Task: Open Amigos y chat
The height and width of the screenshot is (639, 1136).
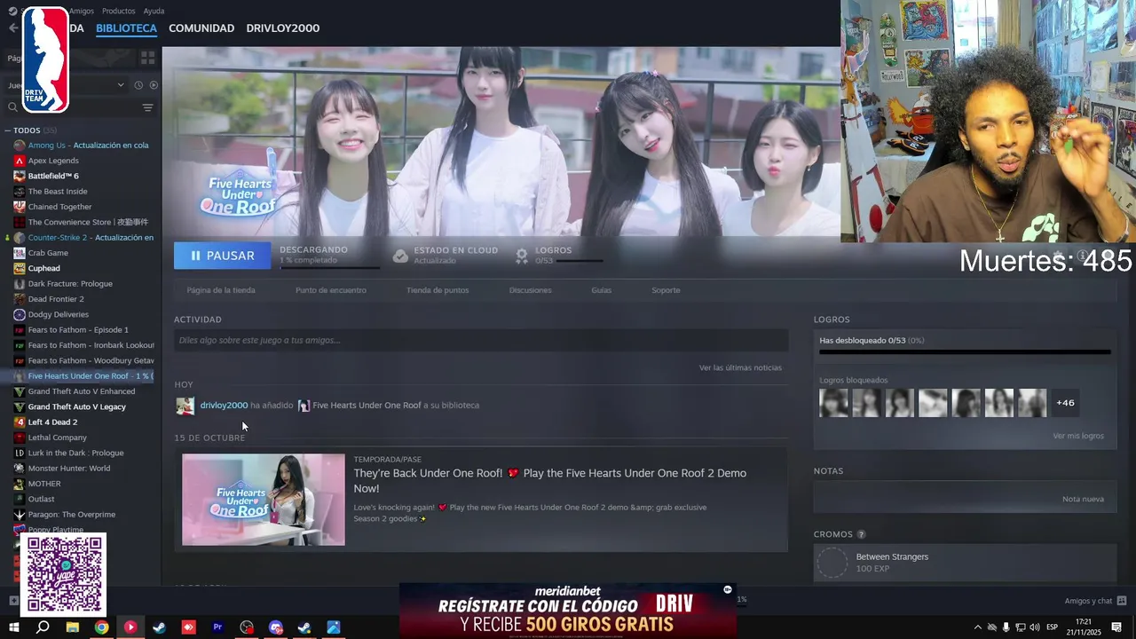Action: click(1095, 601)
